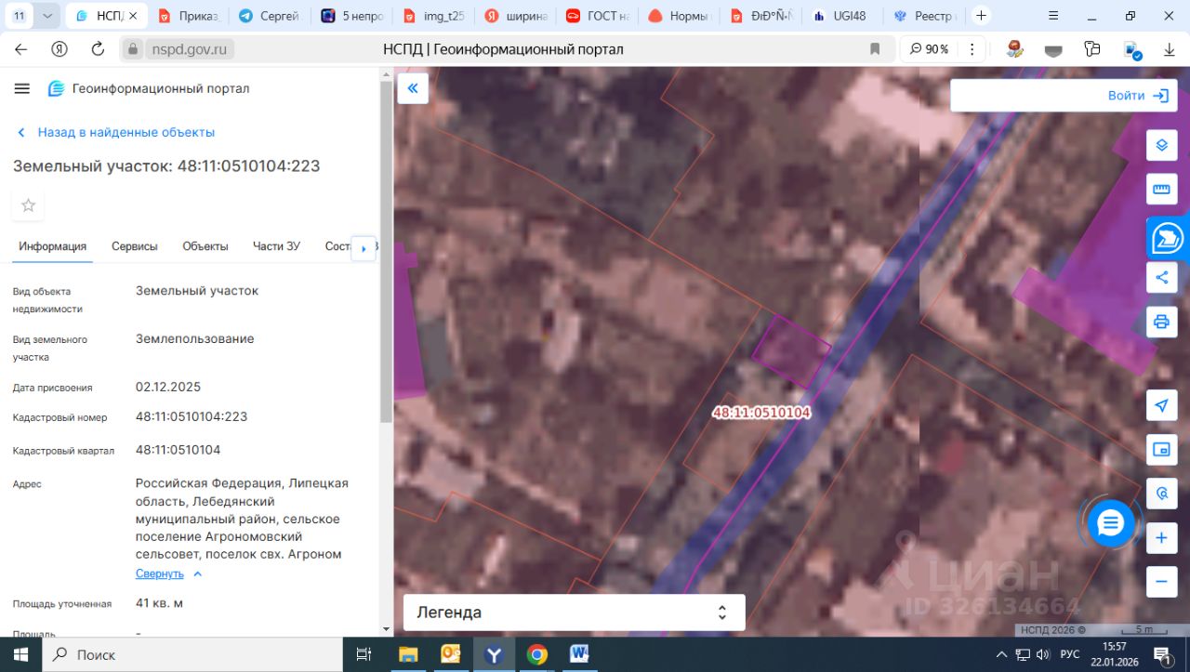Open the Части ЗУ tab
This screenshot has width=1190, height=672.
pos(276,246)
